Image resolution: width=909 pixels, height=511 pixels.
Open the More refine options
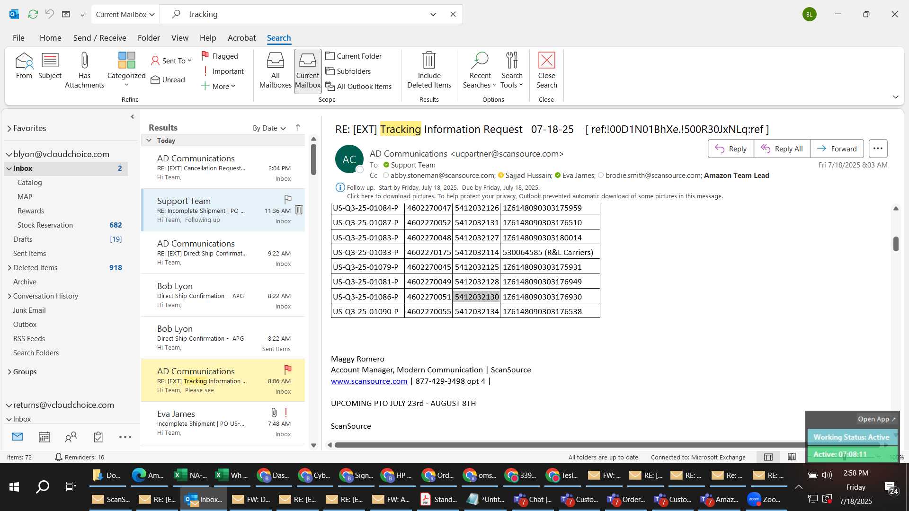[x=218, y=86]
